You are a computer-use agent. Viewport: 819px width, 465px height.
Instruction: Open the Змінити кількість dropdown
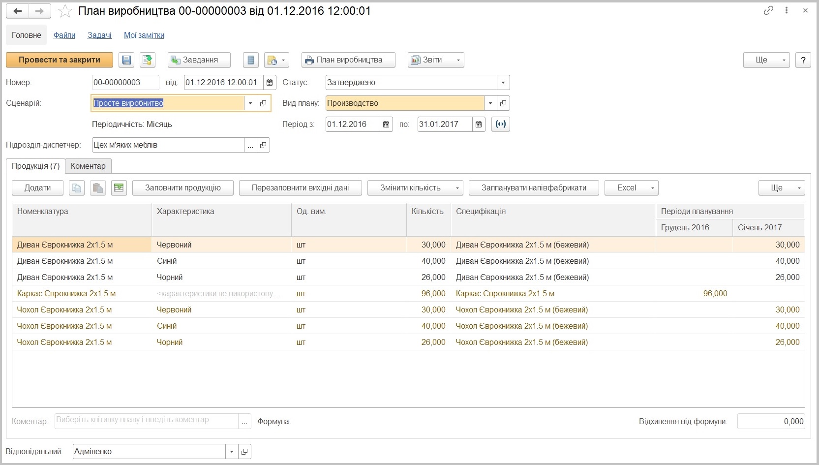click(x=415, y=188)
